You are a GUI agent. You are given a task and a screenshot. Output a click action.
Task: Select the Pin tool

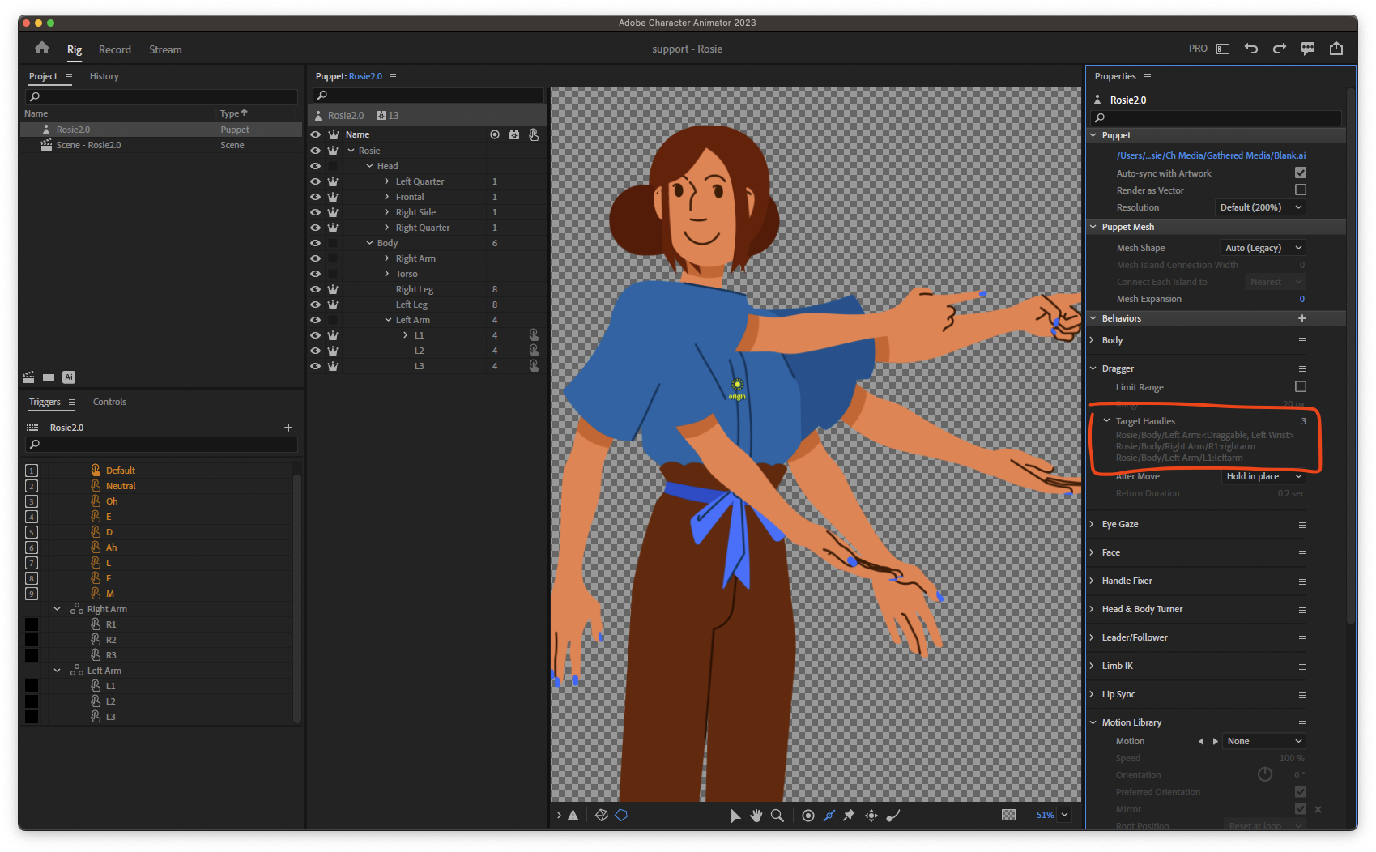point(849,816)
